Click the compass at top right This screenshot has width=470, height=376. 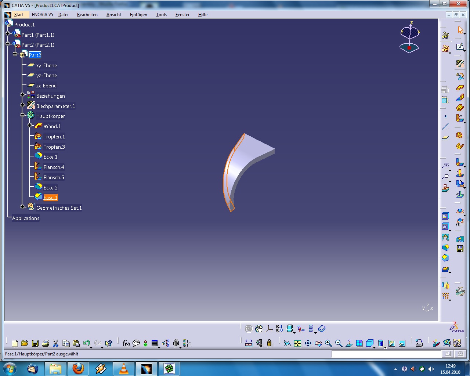pos(410,37)
